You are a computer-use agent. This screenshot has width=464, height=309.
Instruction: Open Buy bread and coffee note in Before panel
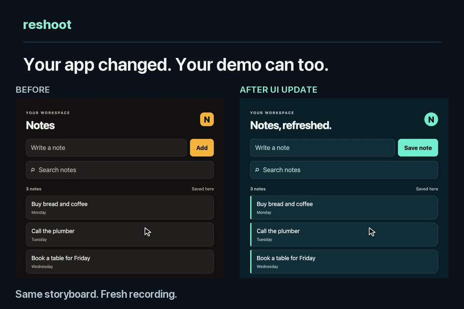tap(120, 207)
